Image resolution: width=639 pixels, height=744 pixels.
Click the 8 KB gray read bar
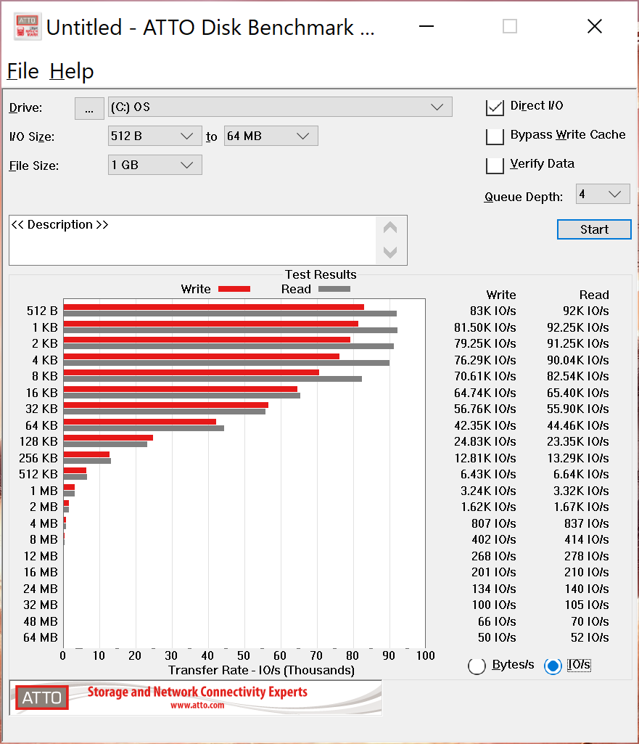pyautogui.click(x=213, y=379)
